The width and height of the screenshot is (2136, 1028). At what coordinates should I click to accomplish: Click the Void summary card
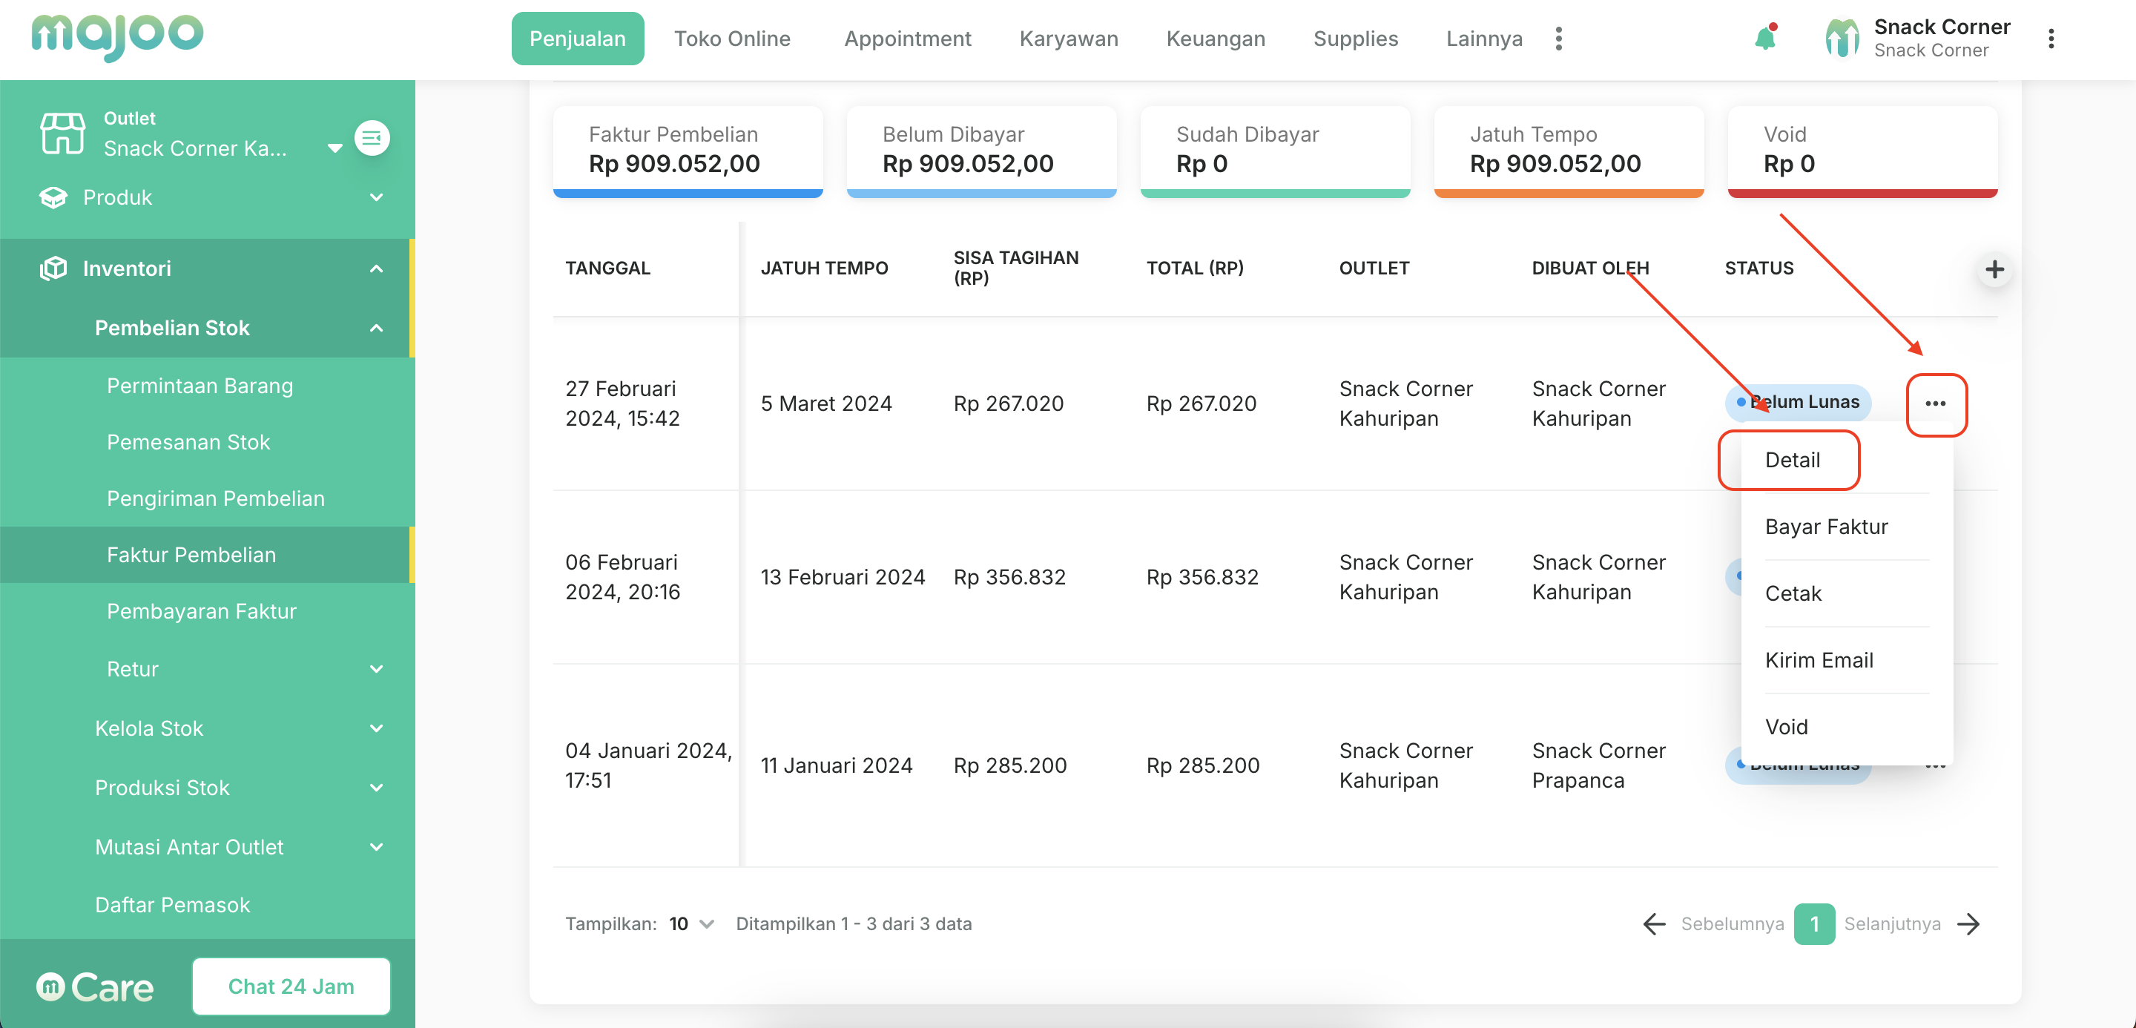(1862, 151)
